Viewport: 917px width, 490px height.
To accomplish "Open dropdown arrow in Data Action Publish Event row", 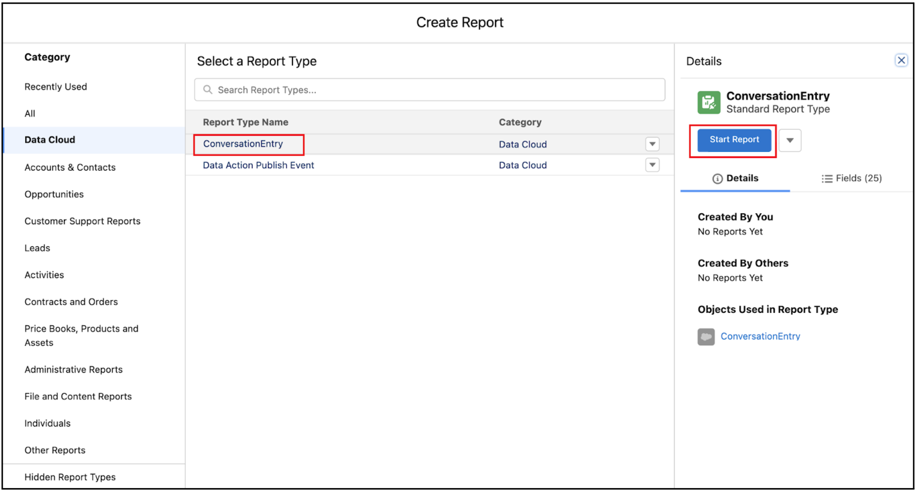I will tap(652, 165).
